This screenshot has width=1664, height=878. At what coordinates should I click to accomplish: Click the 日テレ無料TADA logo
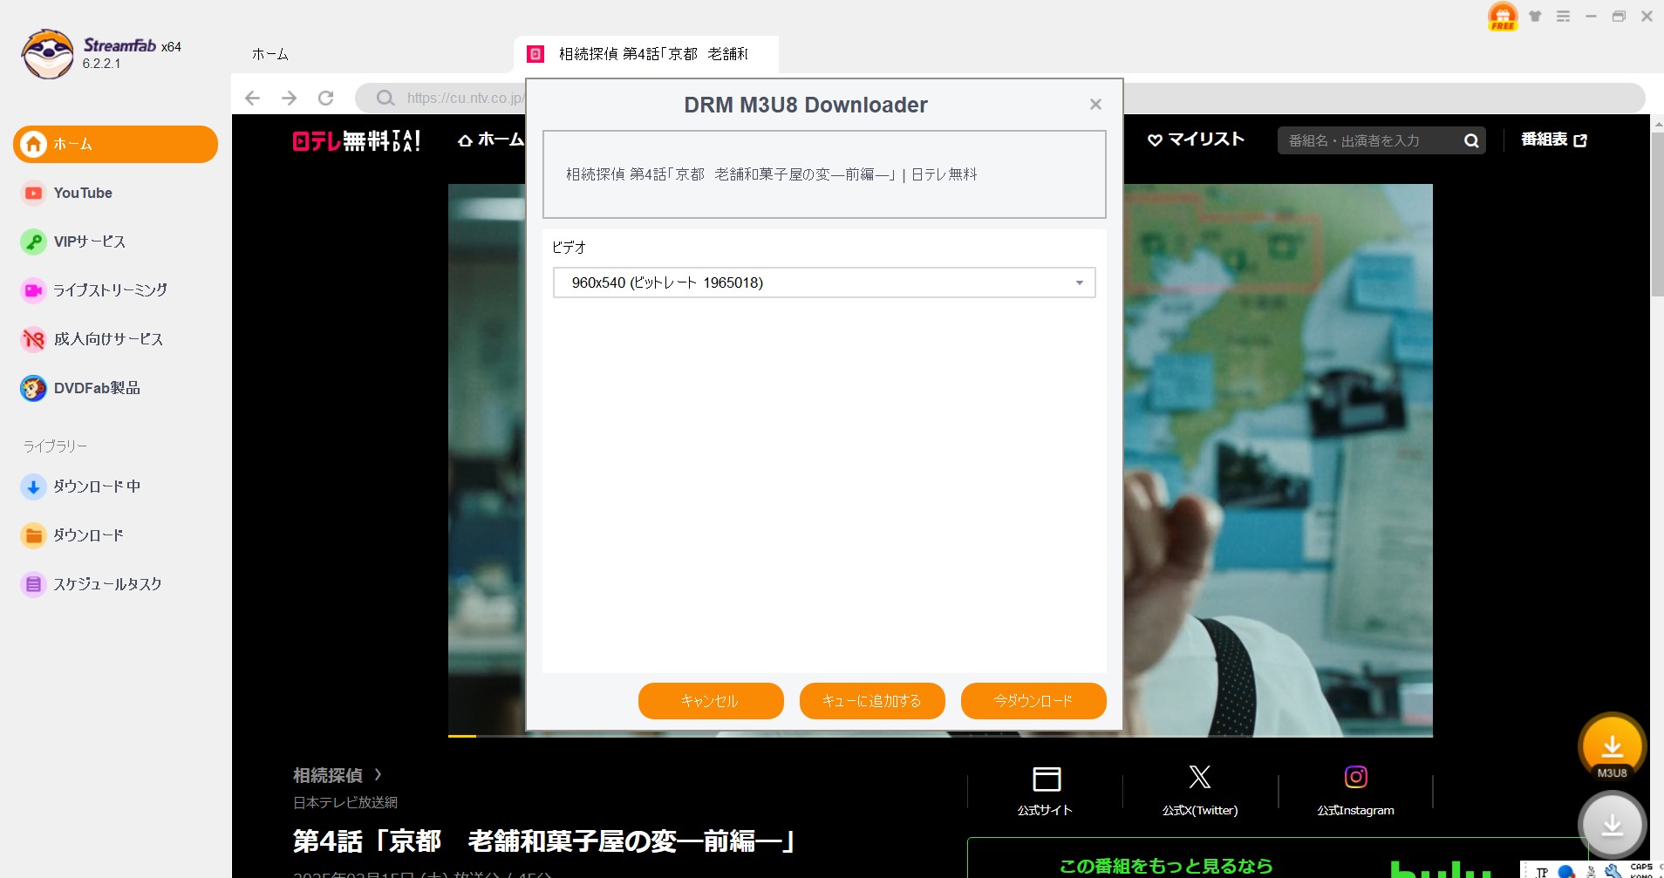[x=356, y=140]
